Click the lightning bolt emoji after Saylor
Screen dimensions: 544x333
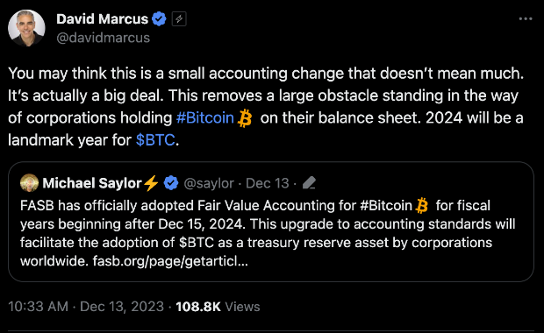[151, 183]
